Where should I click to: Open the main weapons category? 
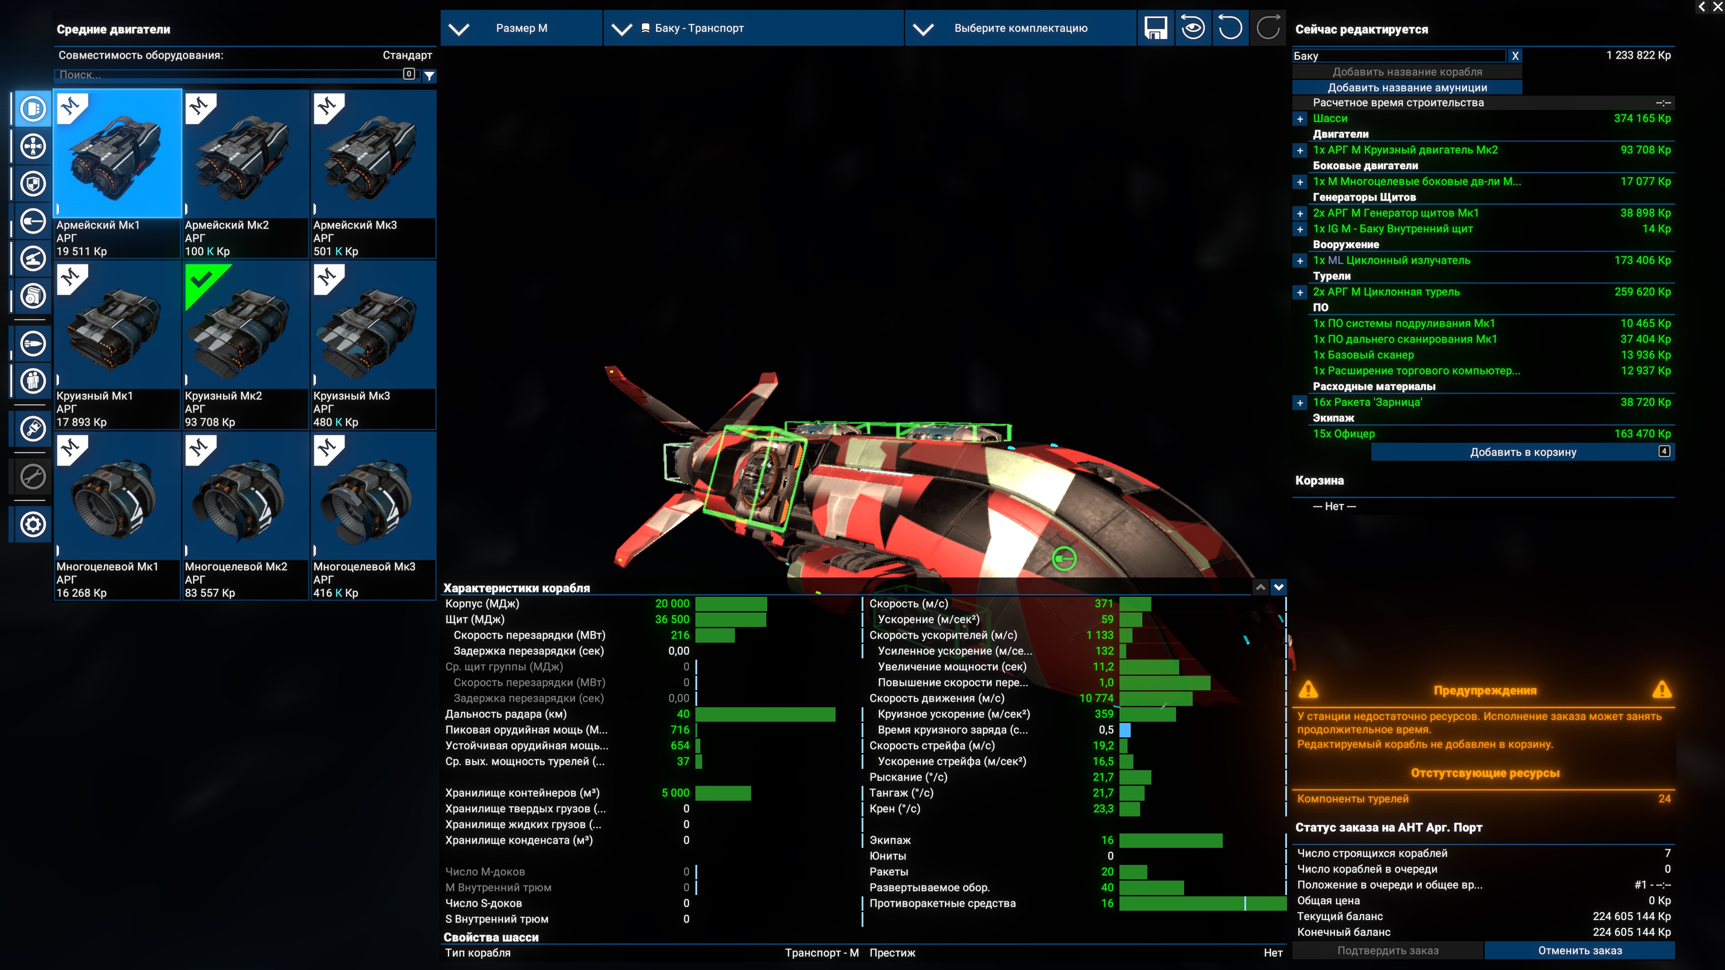(x=33, y=221)
